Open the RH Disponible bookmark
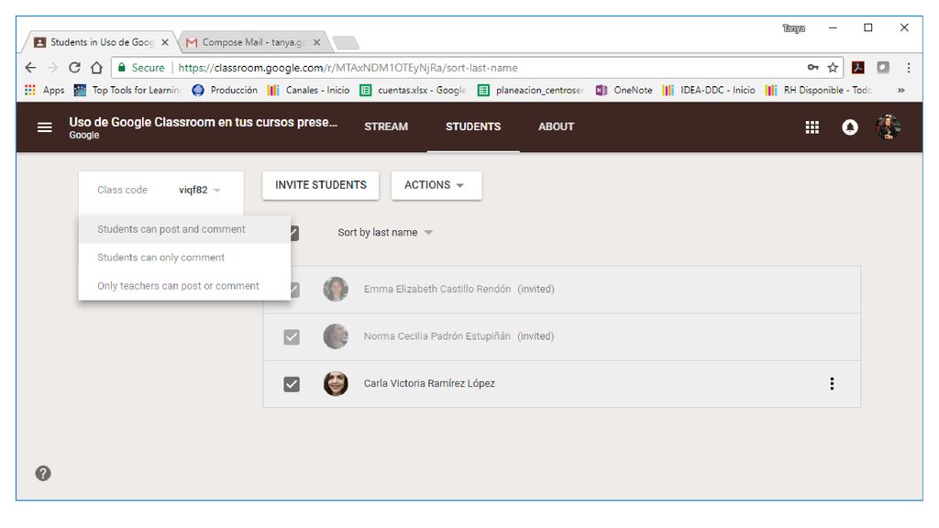The image size is (939, 528). (x=819, y=90)
